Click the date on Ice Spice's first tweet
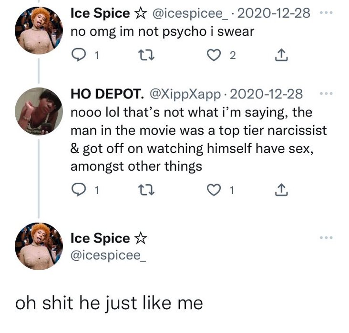Image resolution: width=349 pixels, height=333 pixels. coord(273,14)
